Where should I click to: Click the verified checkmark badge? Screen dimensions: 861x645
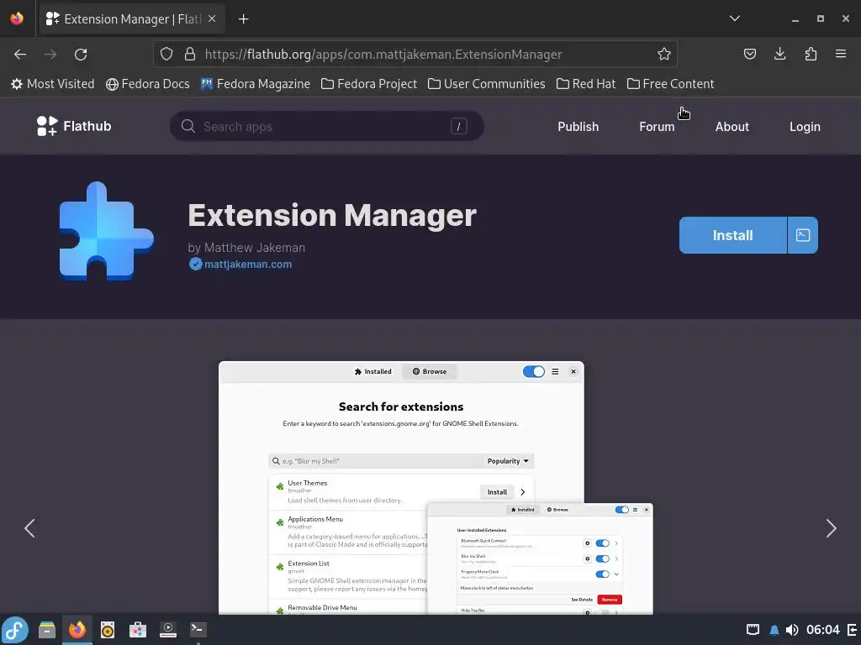tap(195, 265)
